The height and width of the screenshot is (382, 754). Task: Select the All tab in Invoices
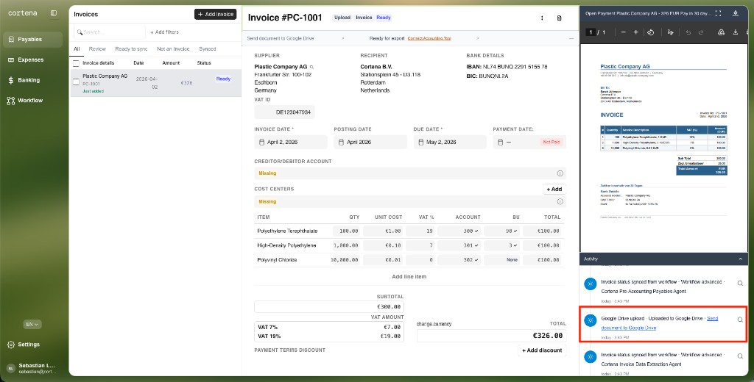pos(77,49)
